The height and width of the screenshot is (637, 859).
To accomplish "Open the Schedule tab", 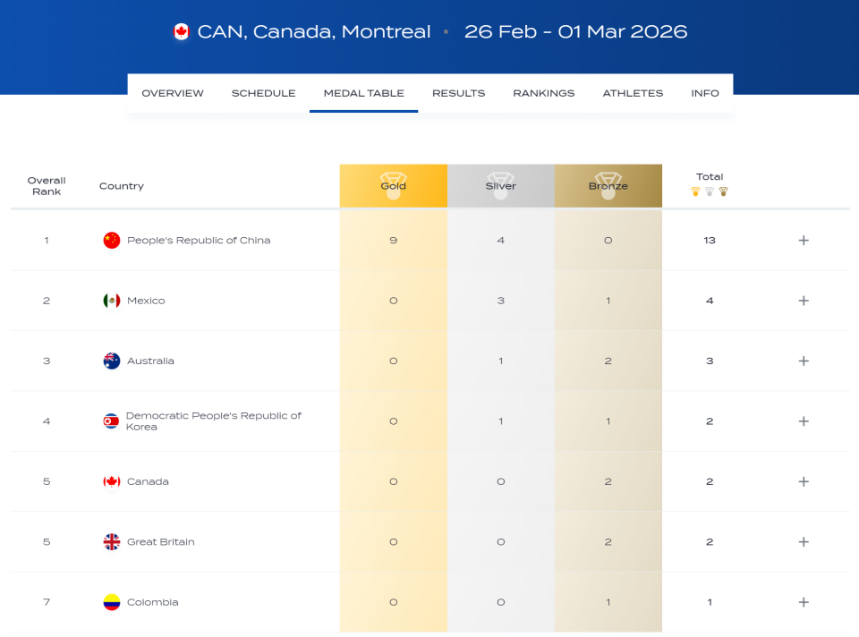I will pos(263,93).
